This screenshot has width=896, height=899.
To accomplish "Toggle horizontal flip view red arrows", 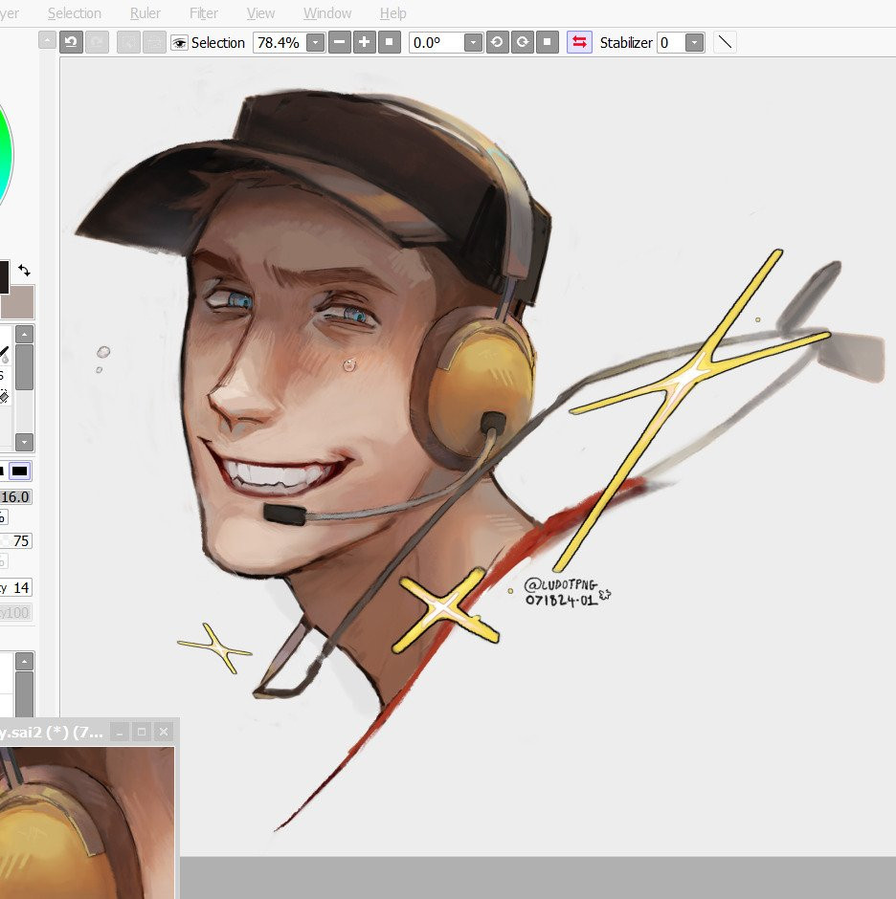I will pyautogui.click(x=579, y=42).
